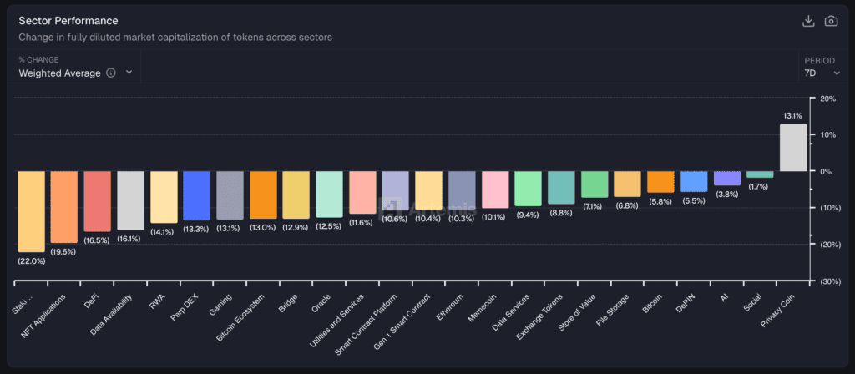Viewport: 855px width, 374px height.
Task: Select the Staking bar at -22.0%
Action: 31,211
